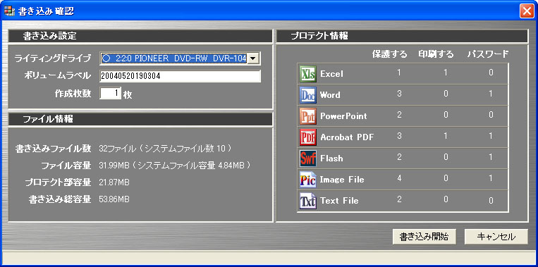This screenshot has height=267, width=538.
Task: Click the ライティングドライブ label
Action: (x=53, y=58)
